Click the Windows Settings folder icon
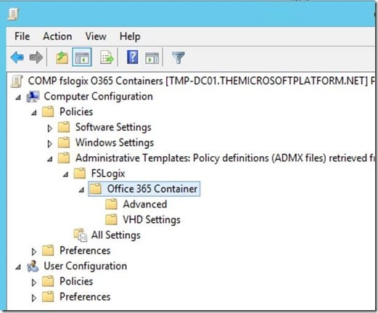 pos(64,142)
